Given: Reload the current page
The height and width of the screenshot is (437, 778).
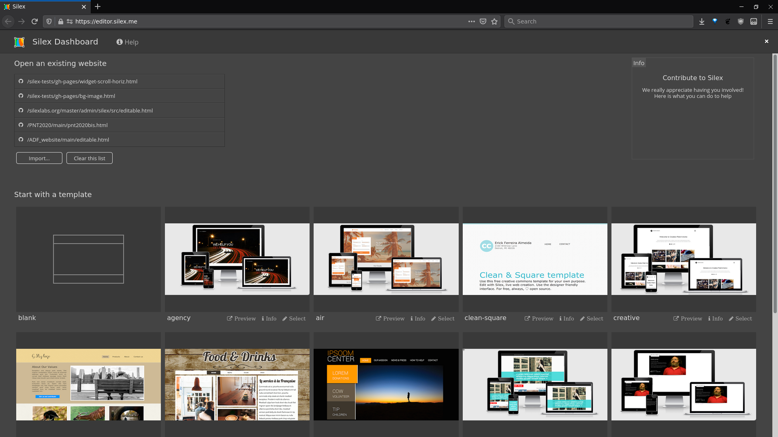Looking at the screenshot, I should [34, 21].
